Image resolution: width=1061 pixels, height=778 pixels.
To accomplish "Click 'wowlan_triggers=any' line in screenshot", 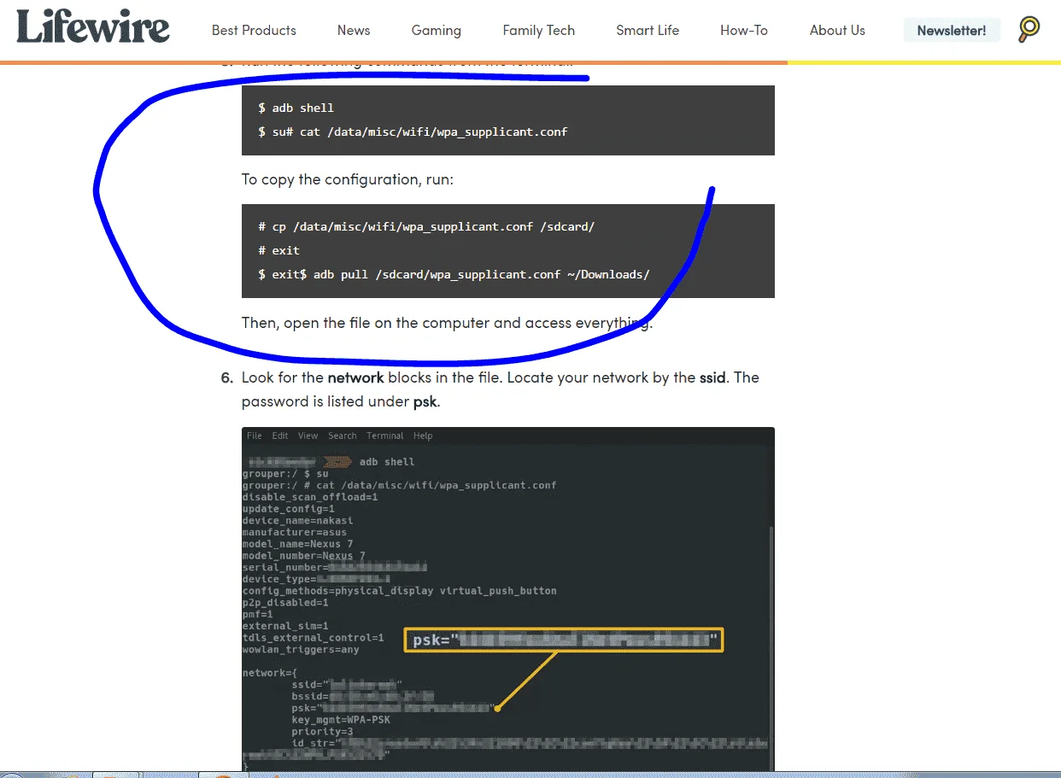I will point(301,650).
